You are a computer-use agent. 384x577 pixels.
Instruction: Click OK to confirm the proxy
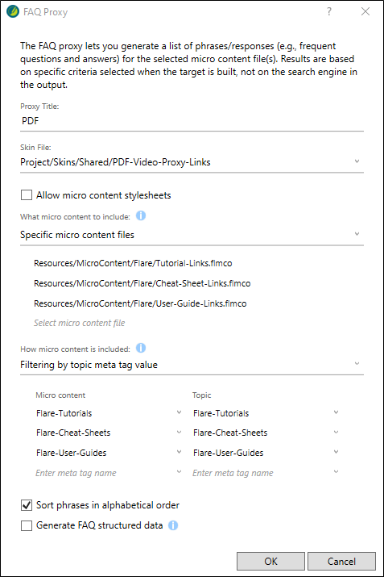coord(270,561)
